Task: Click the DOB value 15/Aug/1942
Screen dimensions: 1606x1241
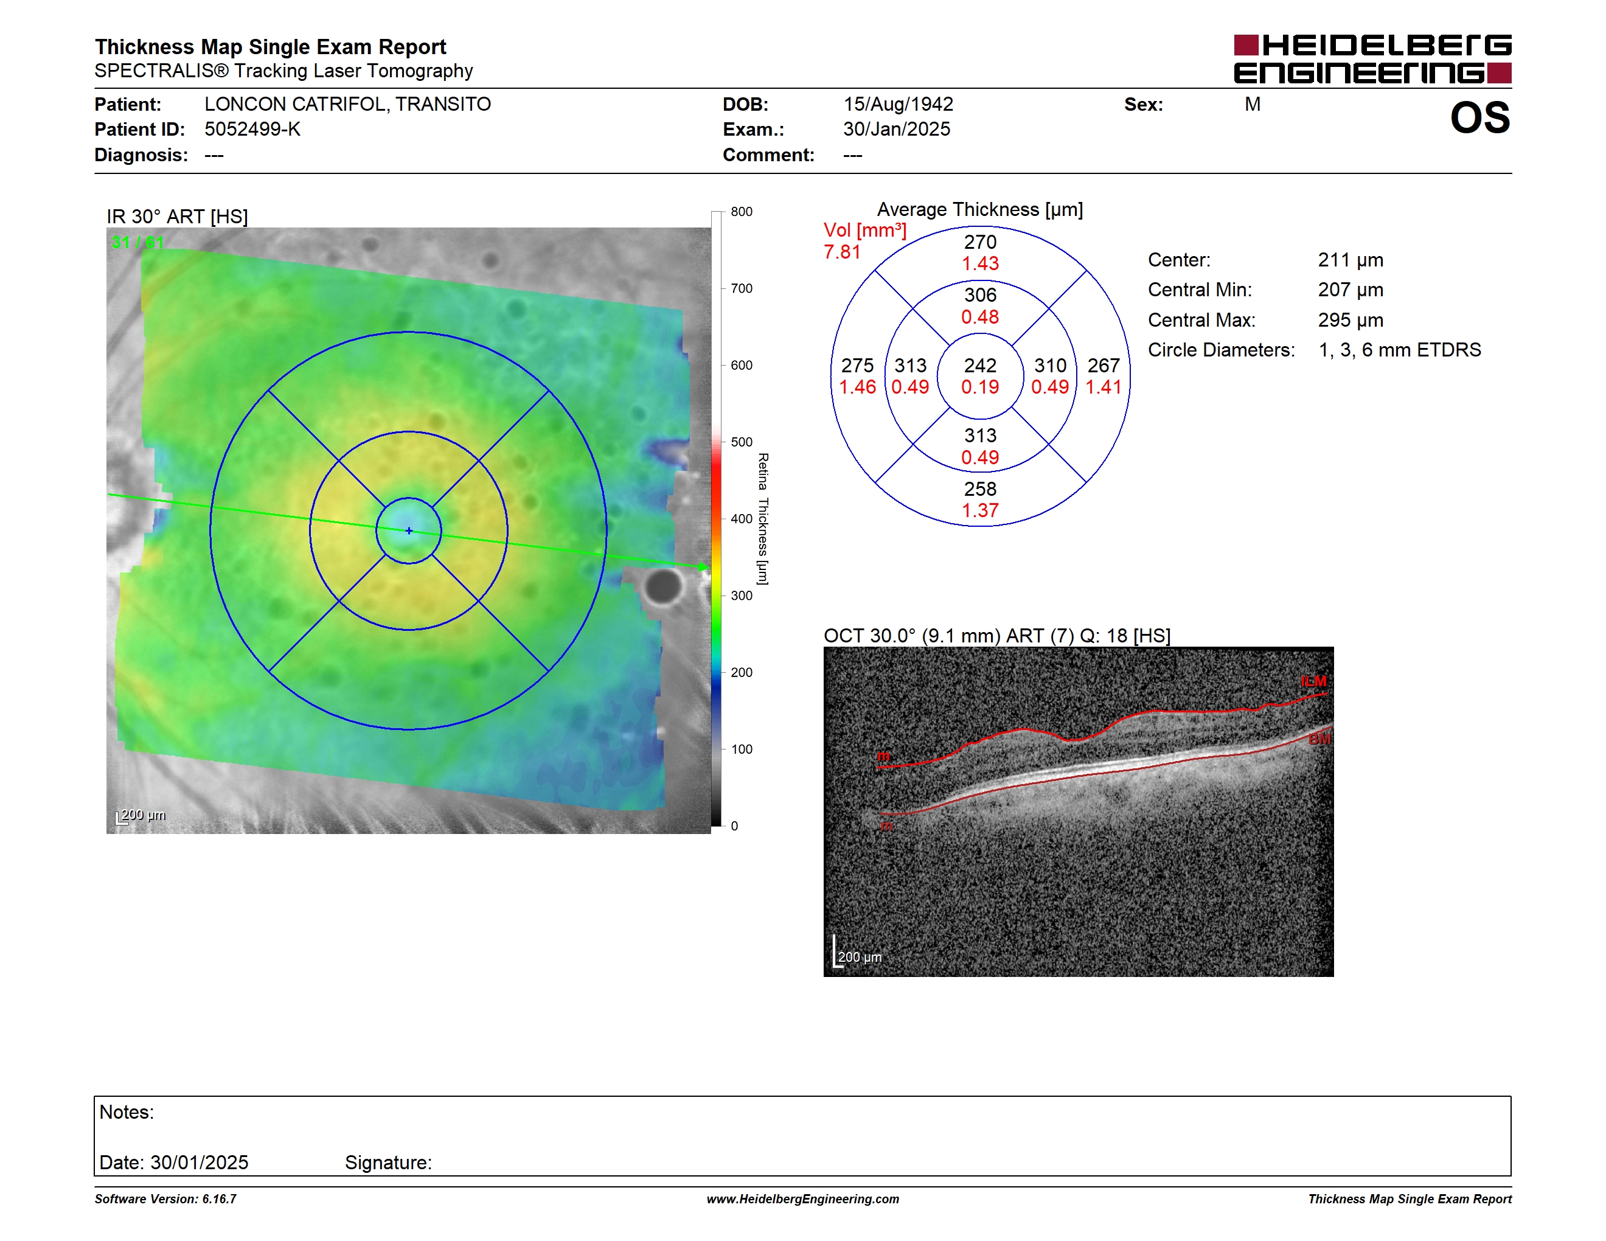Action: coord(898,105)
